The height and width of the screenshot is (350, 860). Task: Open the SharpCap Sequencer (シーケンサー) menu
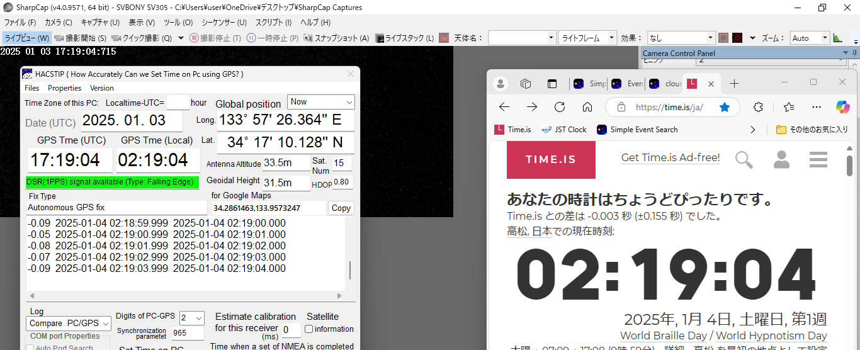[x=223, y=22]
